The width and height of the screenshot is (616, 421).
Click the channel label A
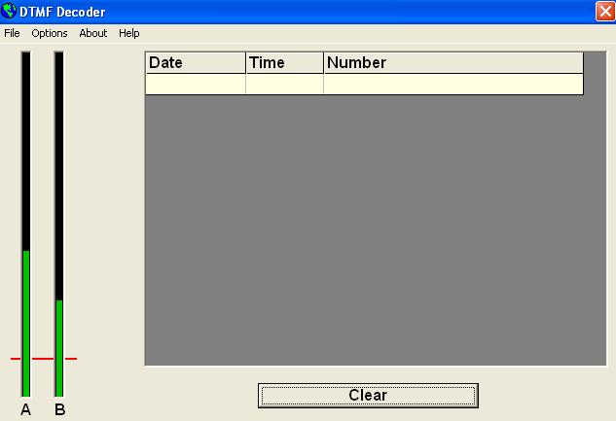click(x=26, y=409)
